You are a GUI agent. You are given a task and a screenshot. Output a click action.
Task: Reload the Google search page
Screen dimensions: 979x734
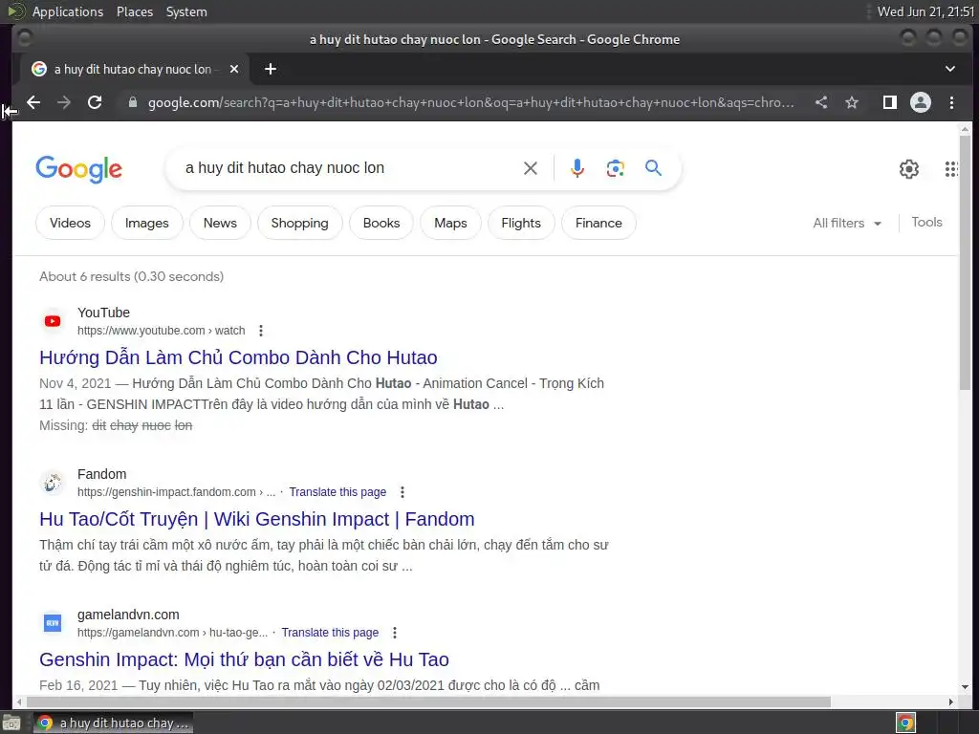[95, 102]
